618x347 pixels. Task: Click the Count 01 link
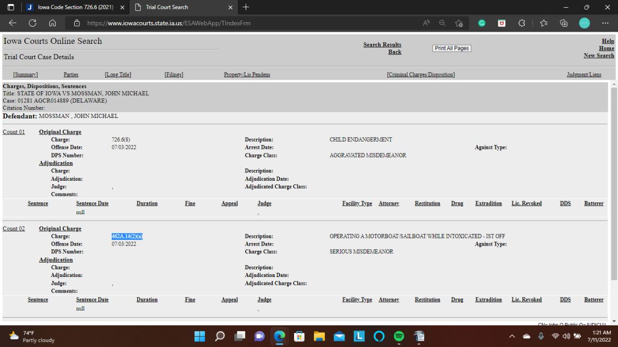(x=14, y=132)
